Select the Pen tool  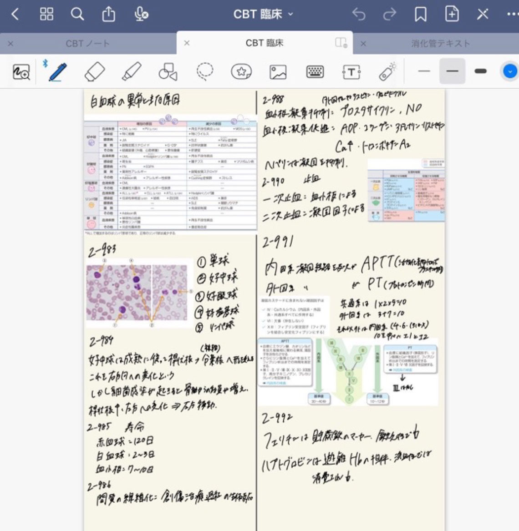tap(58, 72)
